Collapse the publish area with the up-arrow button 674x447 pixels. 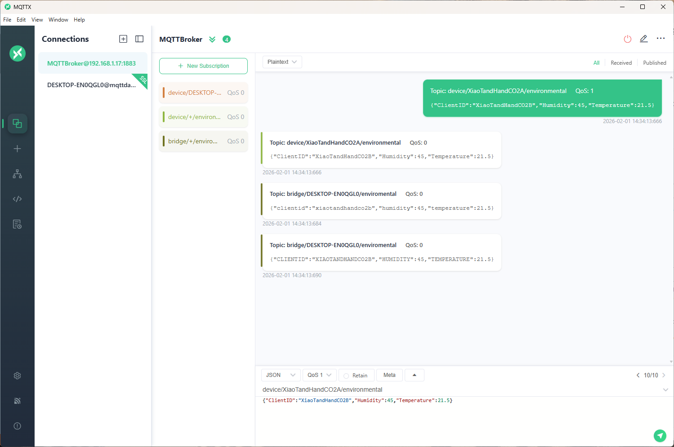click(x=414, y=375)
